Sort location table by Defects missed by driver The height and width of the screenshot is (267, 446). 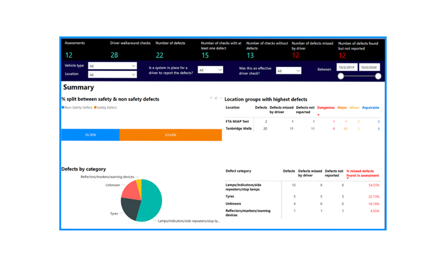282,110
